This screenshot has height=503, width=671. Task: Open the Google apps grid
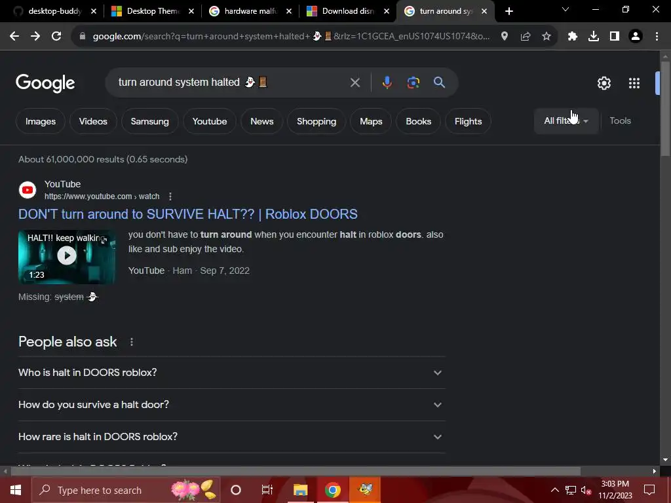(x=634, y=83)
